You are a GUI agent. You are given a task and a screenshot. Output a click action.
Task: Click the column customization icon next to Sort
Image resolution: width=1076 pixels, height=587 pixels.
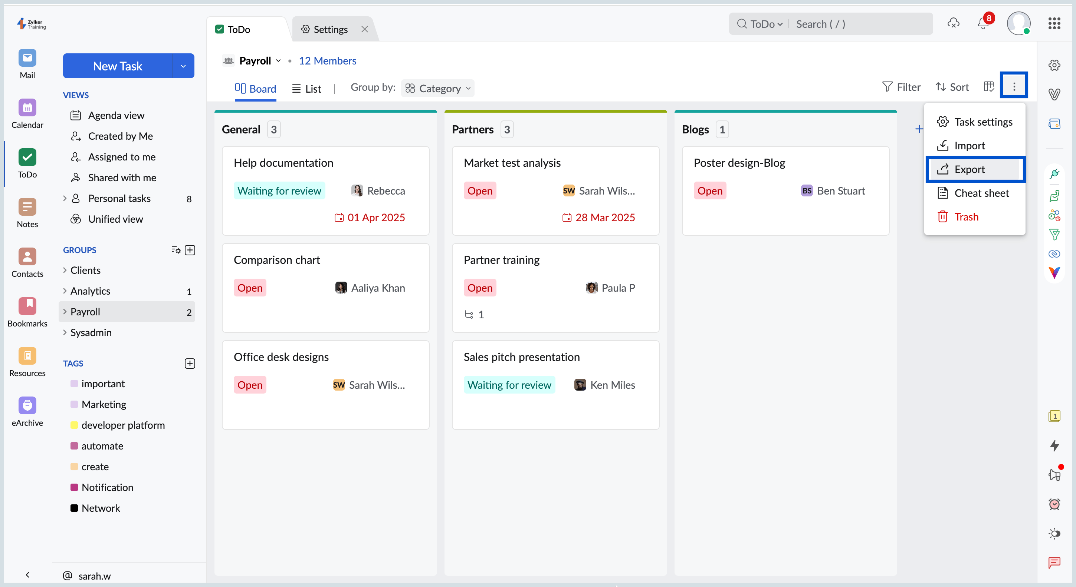pos(989,87)
